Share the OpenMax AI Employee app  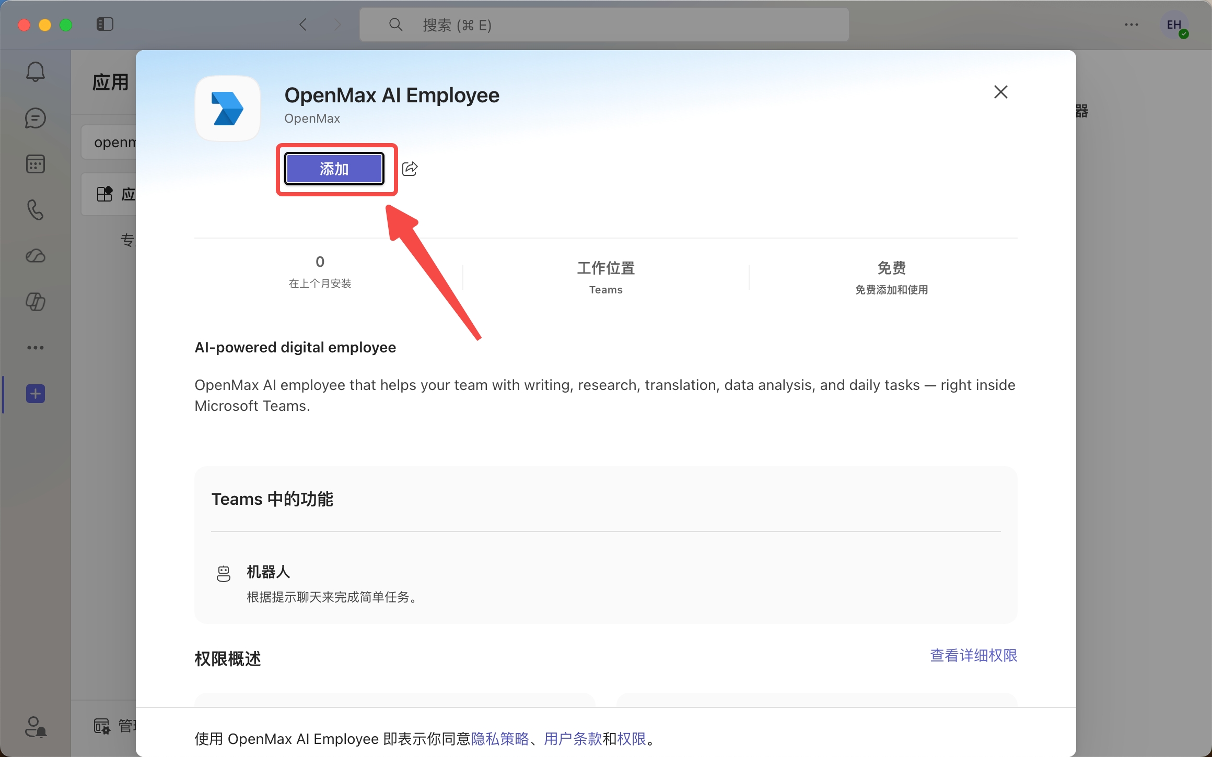click(x=410, y=169)
